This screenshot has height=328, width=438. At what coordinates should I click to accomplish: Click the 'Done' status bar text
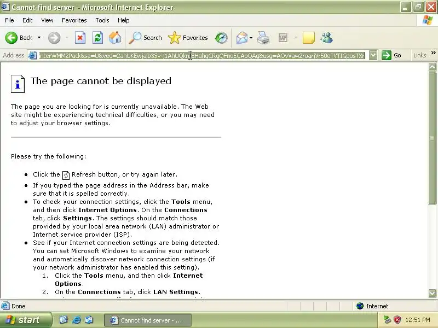click(x=19, y=306)
